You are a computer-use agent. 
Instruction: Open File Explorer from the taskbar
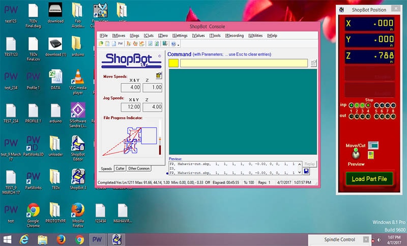point(42,240)
